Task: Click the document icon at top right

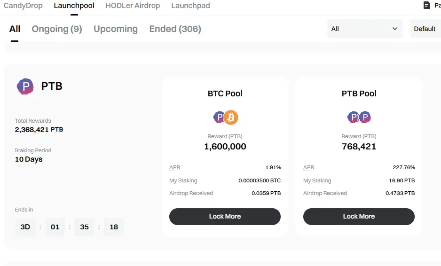Action: 426,5
